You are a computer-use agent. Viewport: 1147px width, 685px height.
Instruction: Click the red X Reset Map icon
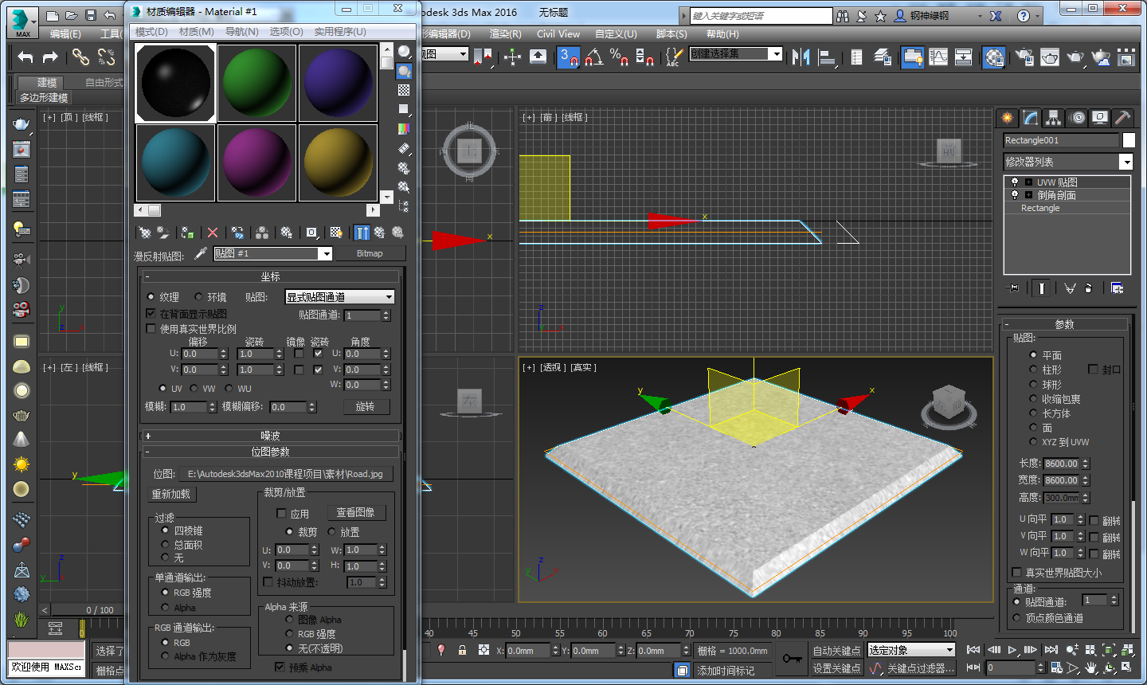[x=213, y=233]
